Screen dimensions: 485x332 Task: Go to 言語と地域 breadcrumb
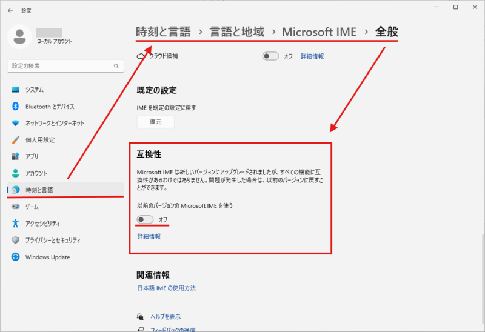(x=237, y=32)
